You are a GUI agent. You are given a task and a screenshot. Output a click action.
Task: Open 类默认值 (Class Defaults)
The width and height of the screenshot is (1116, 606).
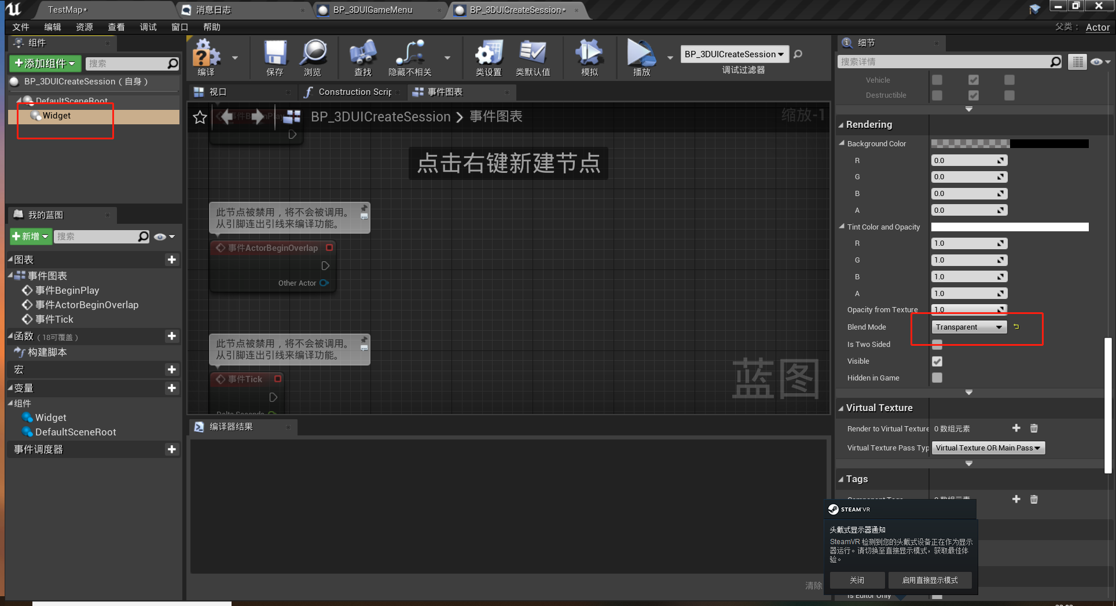click(x=533, y=56)
